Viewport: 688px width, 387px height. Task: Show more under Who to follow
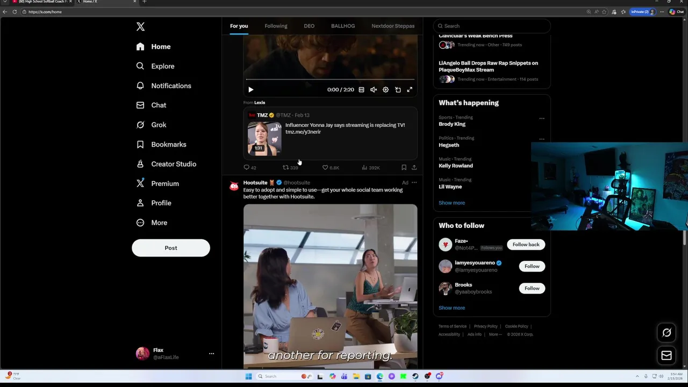pyautogui.click(x=451, y=308)
